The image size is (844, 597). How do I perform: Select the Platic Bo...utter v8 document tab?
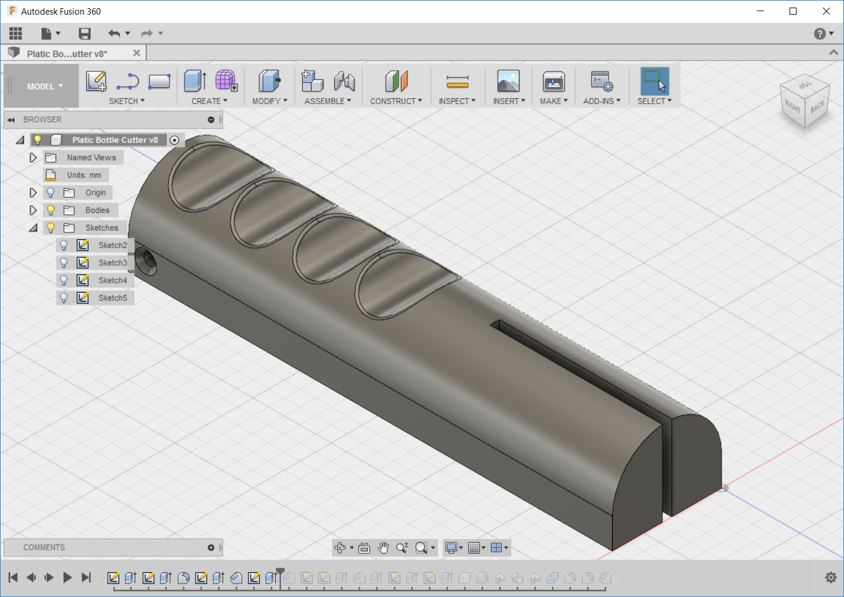click(66, 53)
